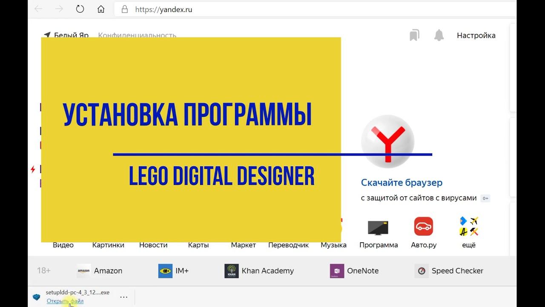Open the OneNote shortcut label
The width and height of the screenshot is (545, 307).
363,271
